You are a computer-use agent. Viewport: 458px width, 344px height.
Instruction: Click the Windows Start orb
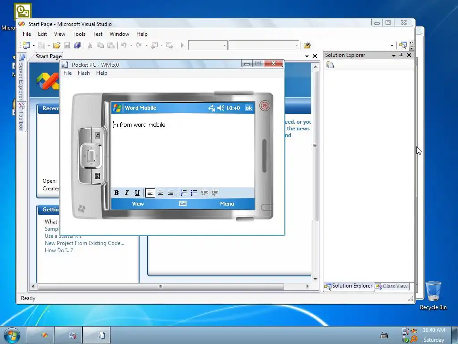pos(12,335)
